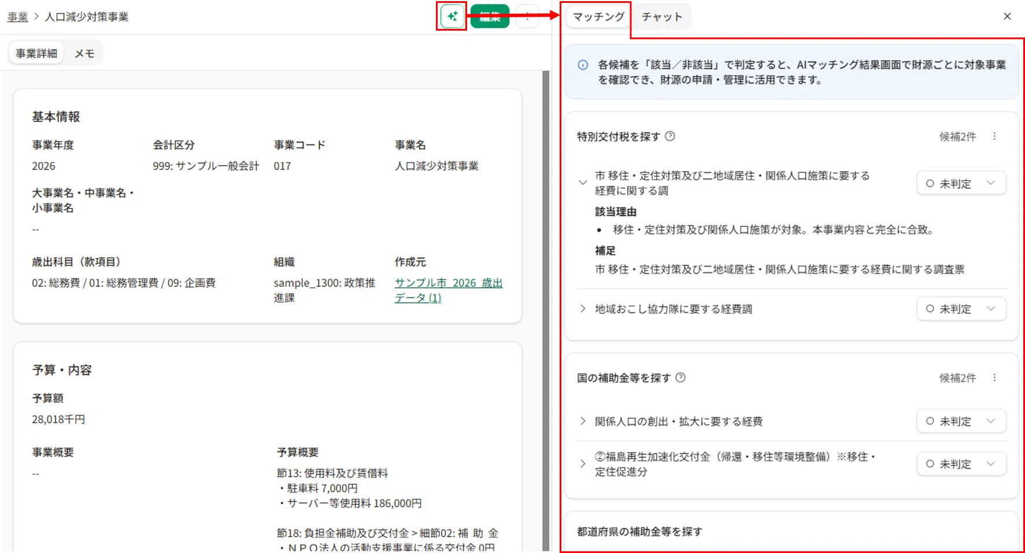Viewport: 1025px width, 553px height.
Task: Select the メモ tab
Action: click(84, 54)
